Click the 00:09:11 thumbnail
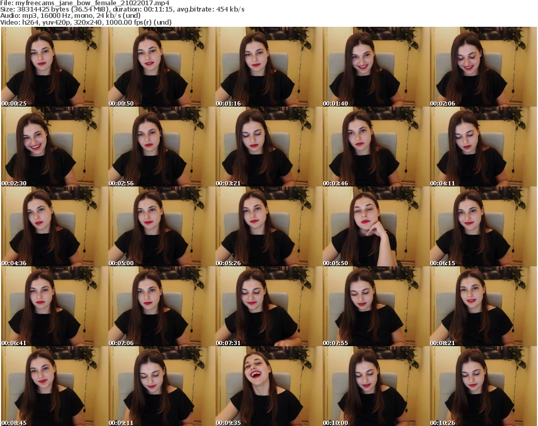Screen dimensions: 538x426 [x=162, y=386]
